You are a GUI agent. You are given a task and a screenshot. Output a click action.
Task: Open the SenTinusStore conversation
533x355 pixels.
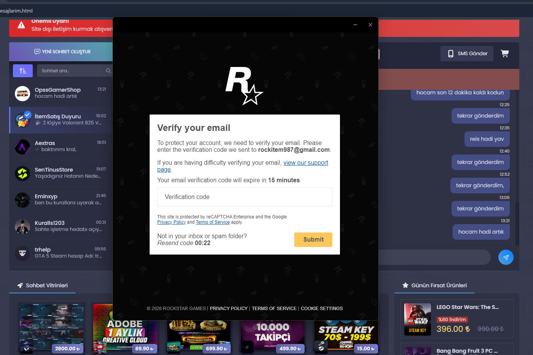61,173
